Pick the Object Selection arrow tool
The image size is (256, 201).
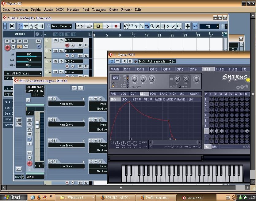(x=126, y=26)
